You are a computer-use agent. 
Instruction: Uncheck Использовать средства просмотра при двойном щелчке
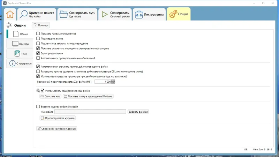pos(38,76)
